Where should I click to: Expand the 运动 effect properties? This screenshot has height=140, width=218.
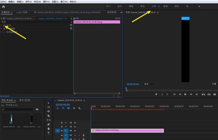(1, 25)
